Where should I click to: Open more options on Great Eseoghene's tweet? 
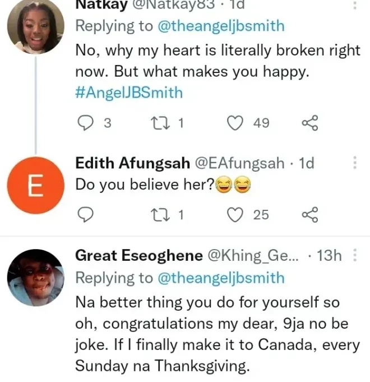click(354, 256)
